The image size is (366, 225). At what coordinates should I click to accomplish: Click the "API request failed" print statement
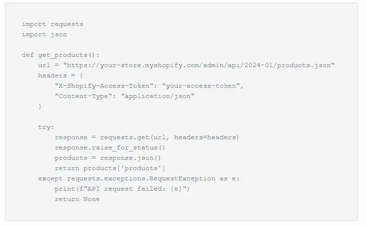click(122, 189)
